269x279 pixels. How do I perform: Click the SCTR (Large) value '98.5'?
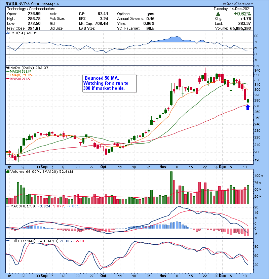point(150,29)
